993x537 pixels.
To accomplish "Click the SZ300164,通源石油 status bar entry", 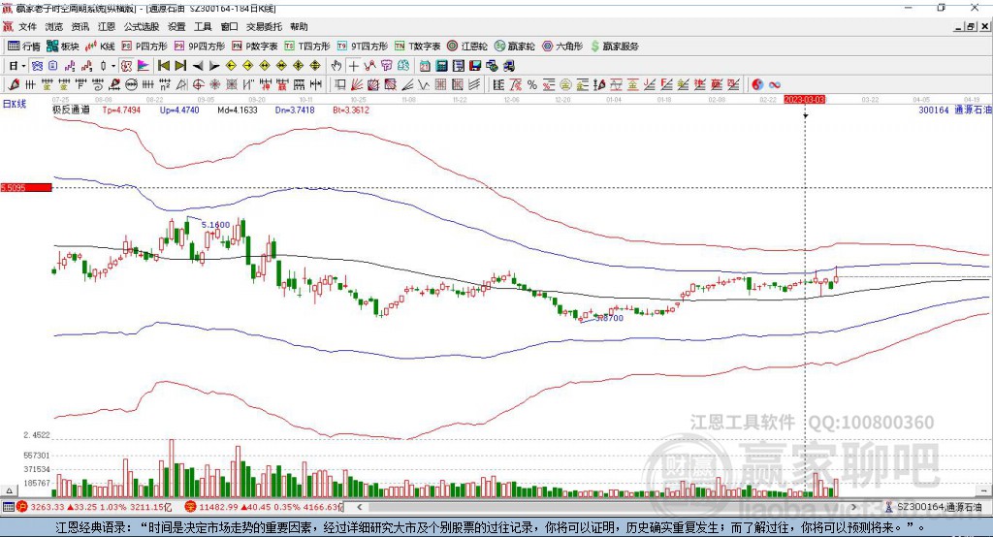I will click(933, 507).
